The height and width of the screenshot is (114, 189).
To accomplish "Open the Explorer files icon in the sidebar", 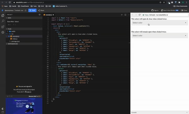I will coord(3,15).
